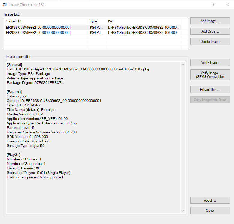Click Volume Type: Application Package line
Viewport: 234px width, 224px height.
click(35, 78)
